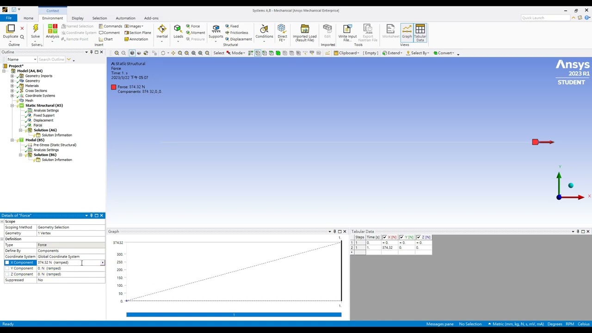Open the X Component flyout arrow
This screenshot has width=592, height=333.
(x=103, y=263)
